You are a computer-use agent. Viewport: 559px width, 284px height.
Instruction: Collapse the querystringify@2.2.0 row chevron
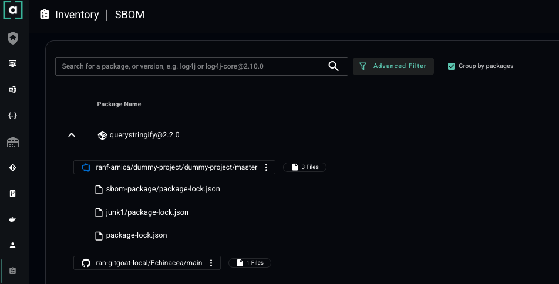[72, 135]
